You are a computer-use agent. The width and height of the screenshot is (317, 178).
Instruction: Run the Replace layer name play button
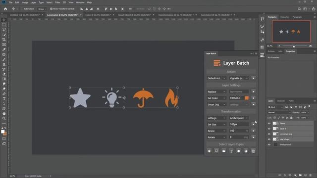(x=253, y=91)
